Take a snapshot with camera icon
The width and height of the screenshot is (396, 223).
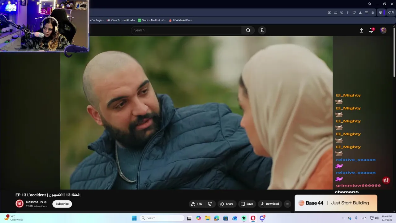(x=336, y=12)
